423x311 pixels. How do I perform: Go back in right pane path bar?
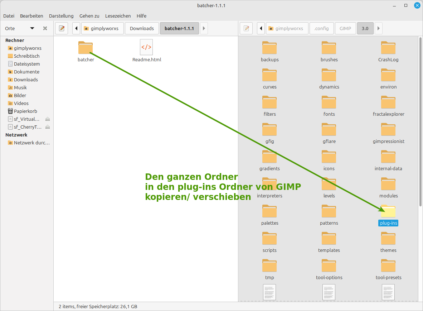tap(261, 28)
